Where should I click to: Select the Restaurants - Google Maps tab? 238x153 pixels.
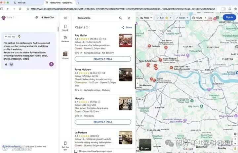[59, 3]
